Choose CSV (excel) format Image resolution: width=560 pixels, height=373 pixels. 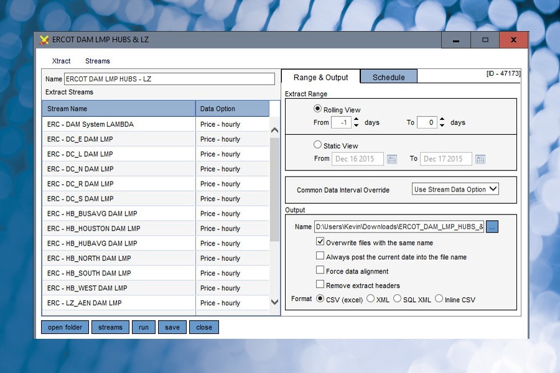click(x=320, y=298)
